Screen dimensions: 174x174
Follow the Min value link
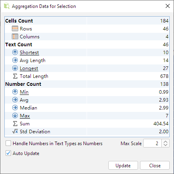24,92
